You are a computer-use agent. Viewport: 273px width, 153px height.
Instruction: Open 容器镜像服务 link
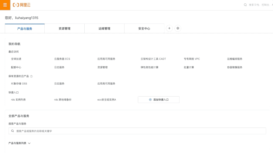tap(235, 67)
